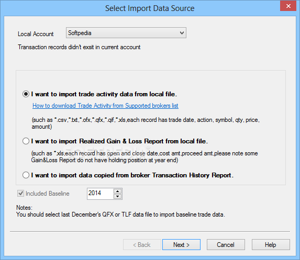Click the 2014 baseline year field

click(x=100, y=194)
